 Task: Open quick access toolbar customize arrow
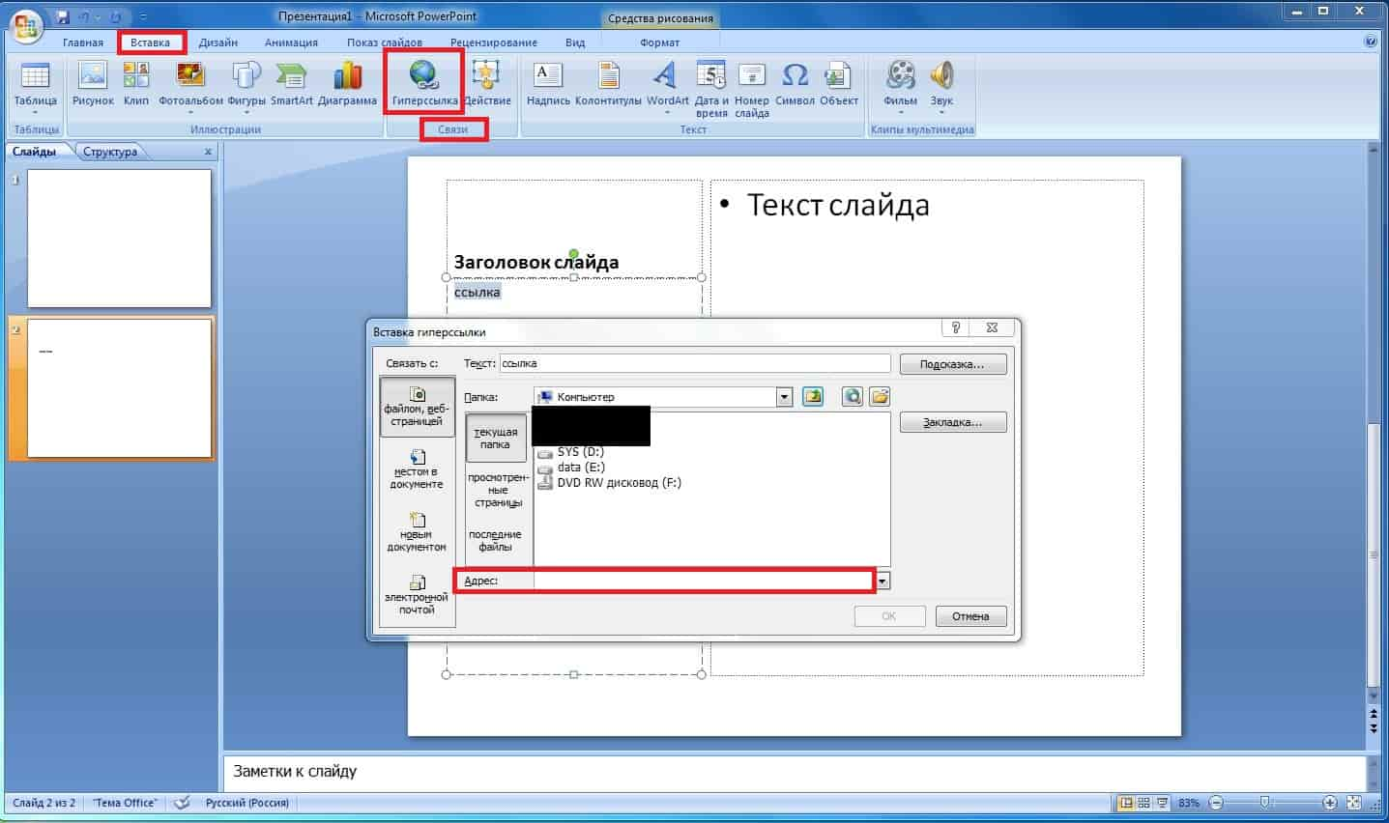[143, 17]
